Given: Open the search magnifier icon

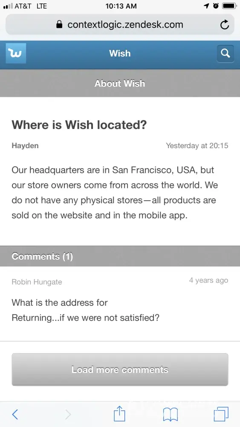Looking at the screenshot, I should pyautogui.click(x=226, y=53).
